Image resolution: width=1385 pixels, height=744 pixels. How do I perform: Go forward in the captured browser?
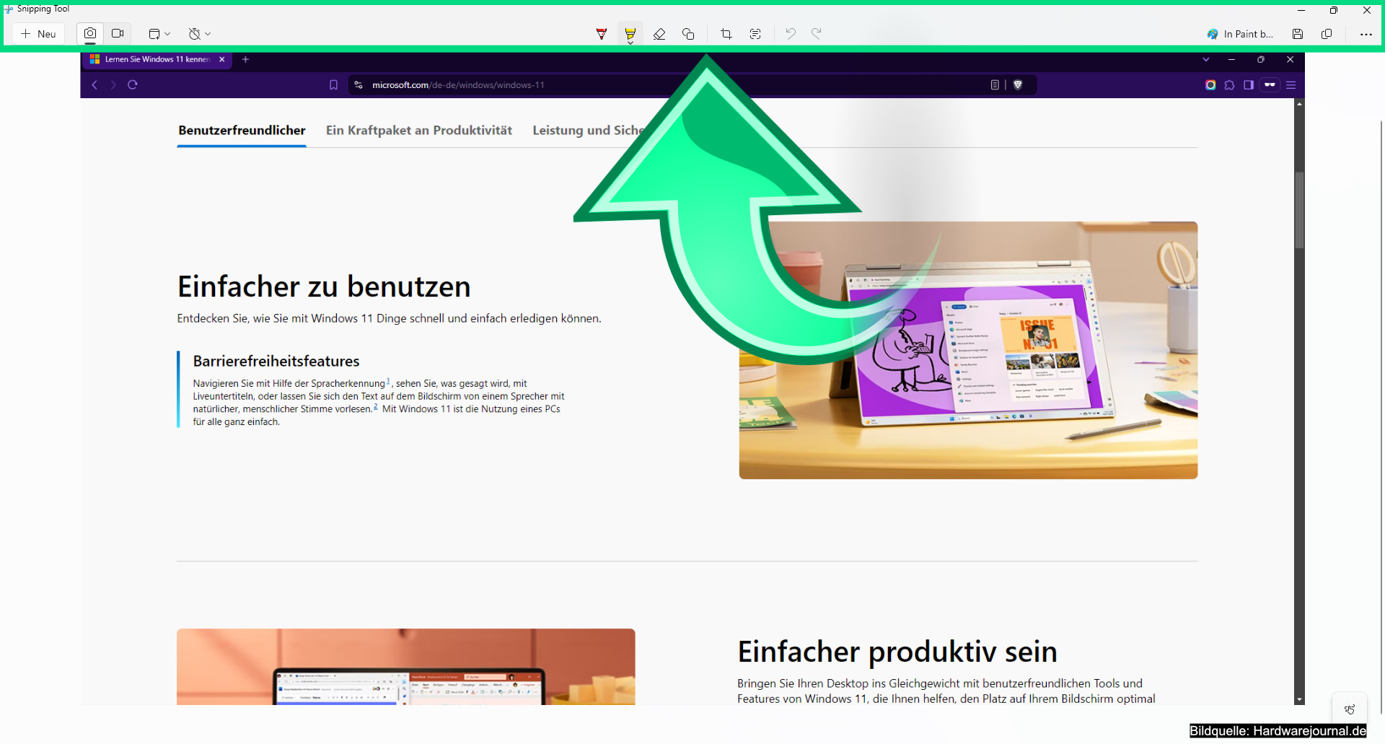point(113,85)
